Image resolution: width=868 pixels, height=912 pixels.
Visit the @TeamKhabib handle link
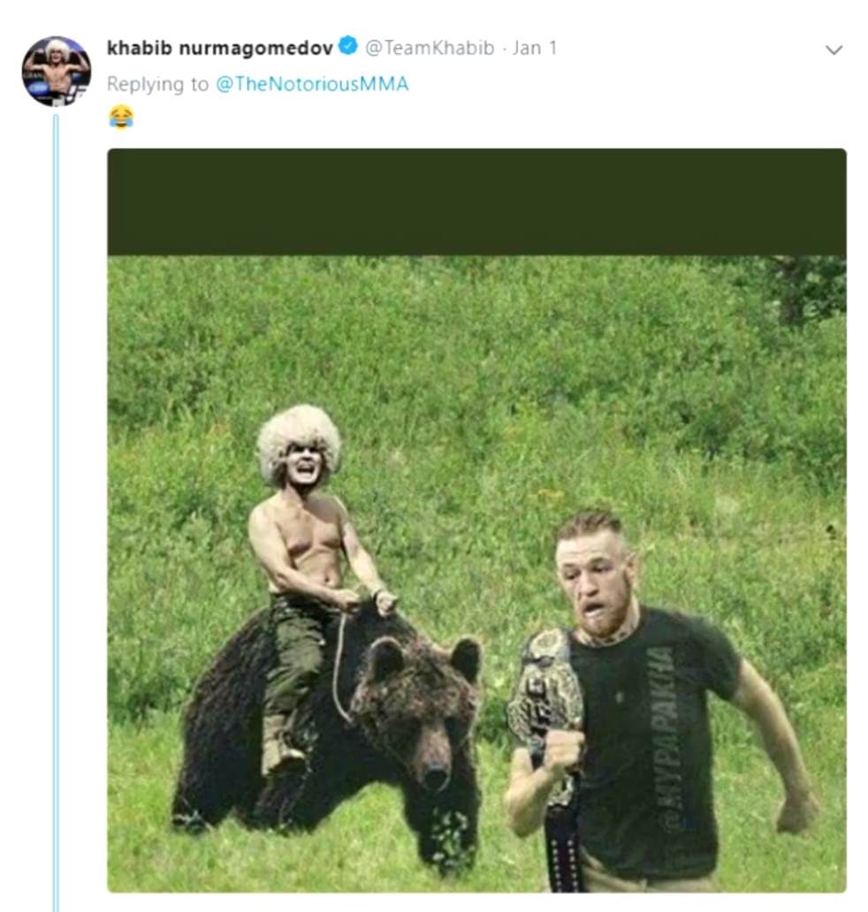pos(430,48)
